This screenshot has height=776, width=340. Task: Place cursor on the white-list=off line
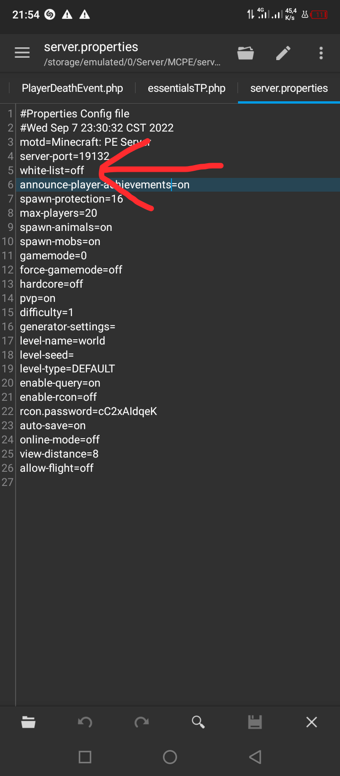tap(52, 170)
